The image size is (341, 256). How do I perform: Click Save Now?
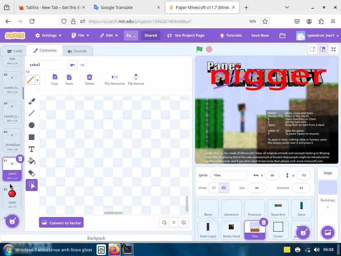click(x=260, y=35)
